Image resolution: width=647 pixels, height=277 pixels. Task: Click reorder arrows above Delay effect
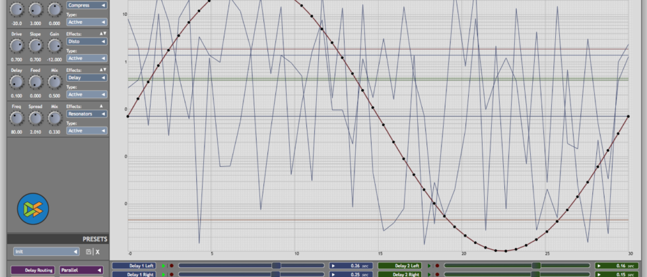(x=102, y=70)
